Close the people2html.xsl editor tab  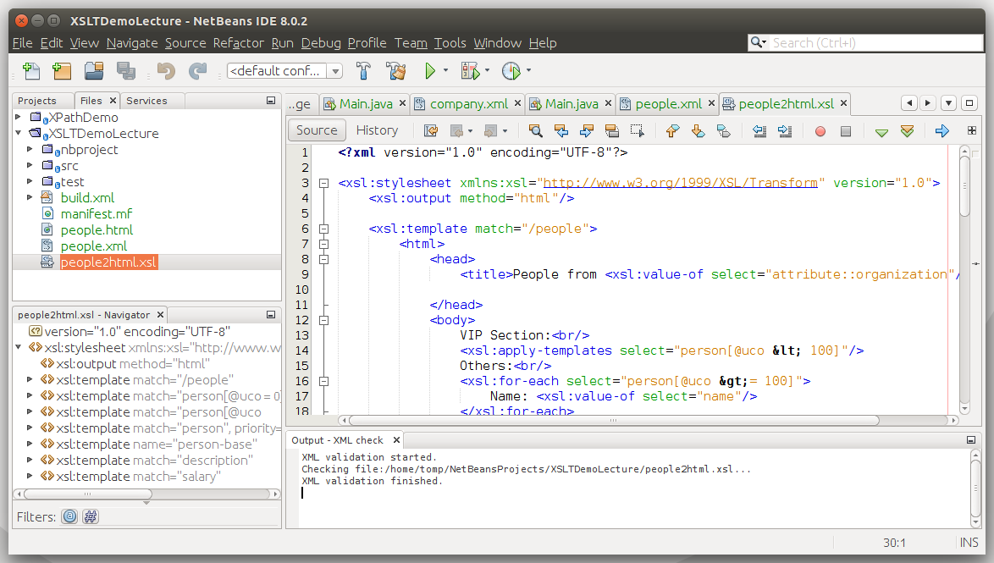[843, 102]
